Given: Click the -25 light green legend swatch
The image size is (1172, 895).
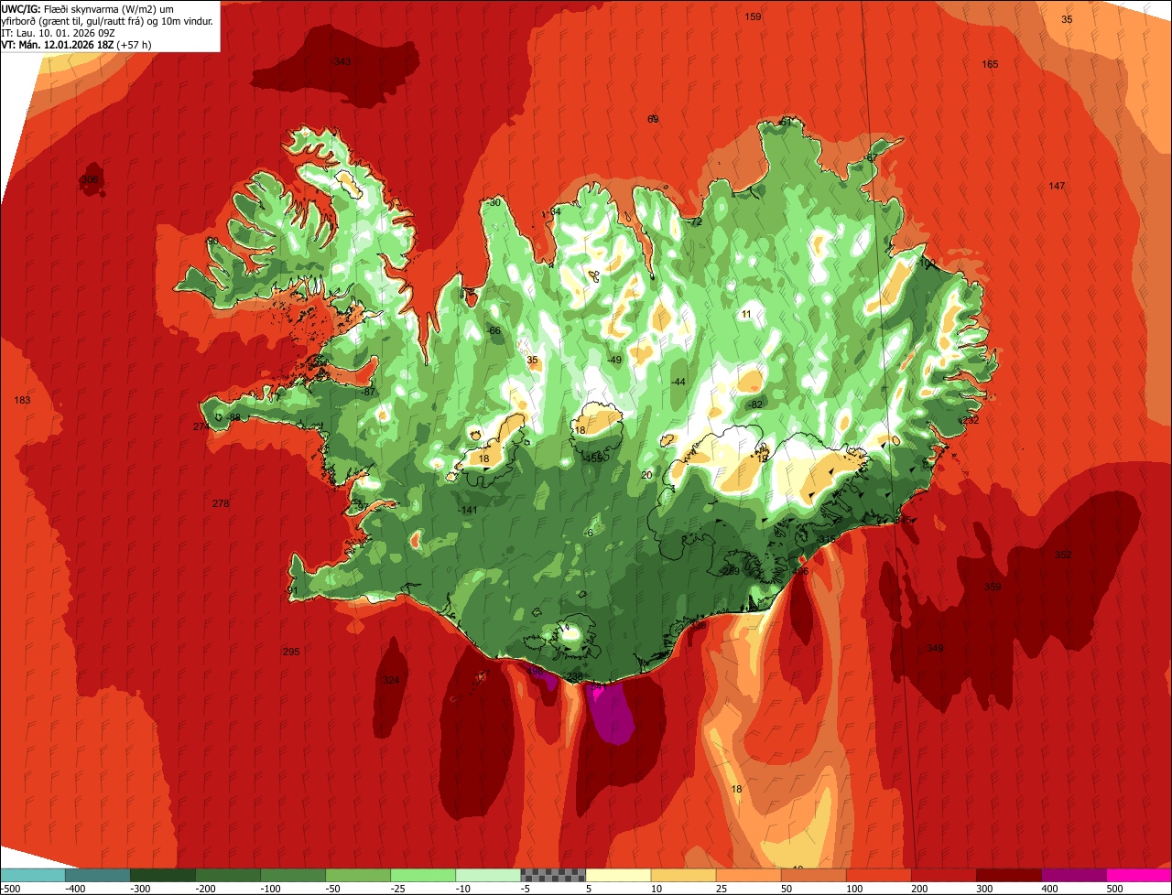Looking at the screenshot, I should (422, 875).
